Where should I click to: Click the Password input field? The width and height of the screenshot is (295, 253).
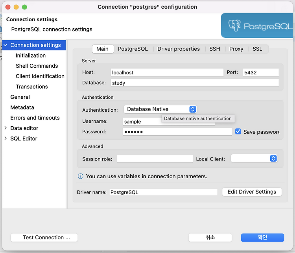(177, 132)
